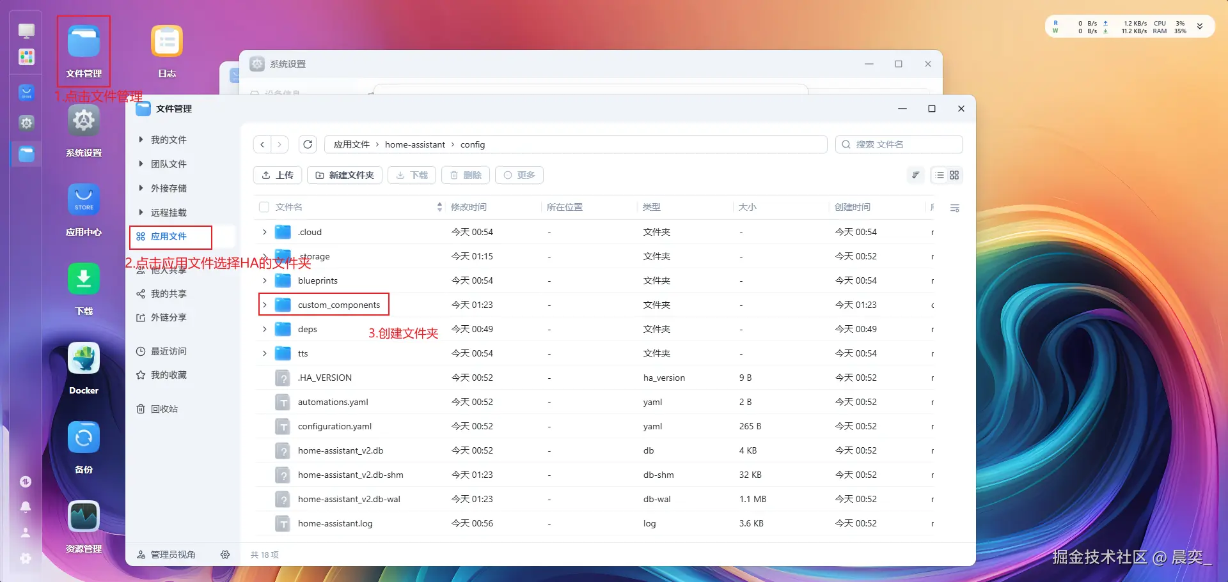Click the refresh icon in the path bar
1228x582 pixels.
(x=308, y=144)
